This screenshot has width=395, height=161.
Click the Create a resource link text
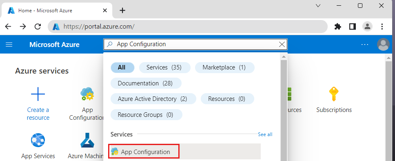38,114
